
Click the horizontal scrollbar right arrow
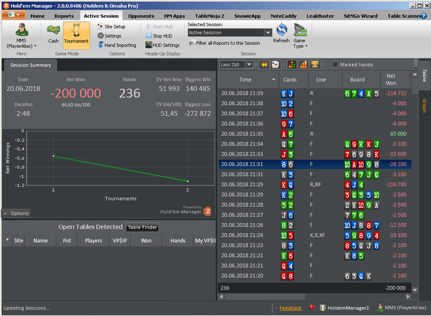(x=408, y=296)
